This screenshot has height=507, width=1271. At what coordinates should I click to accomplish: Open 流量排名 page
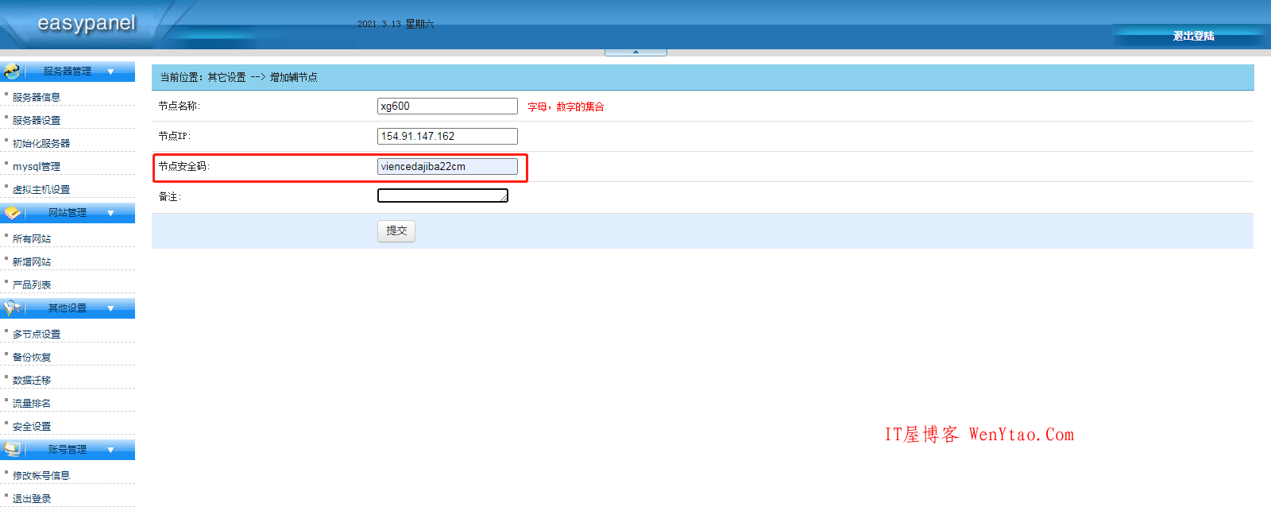tap(32, 403)
